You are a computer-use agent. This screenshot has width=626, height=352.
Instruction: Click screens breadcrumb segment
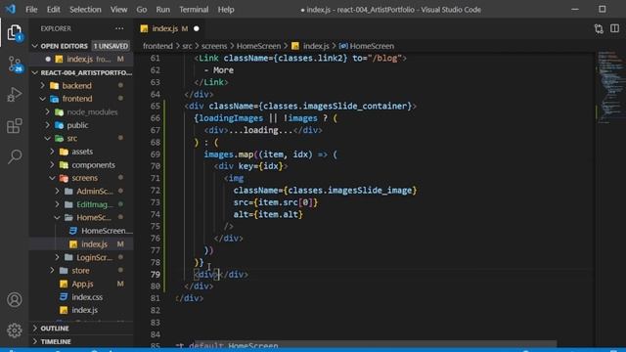point(214,46)
